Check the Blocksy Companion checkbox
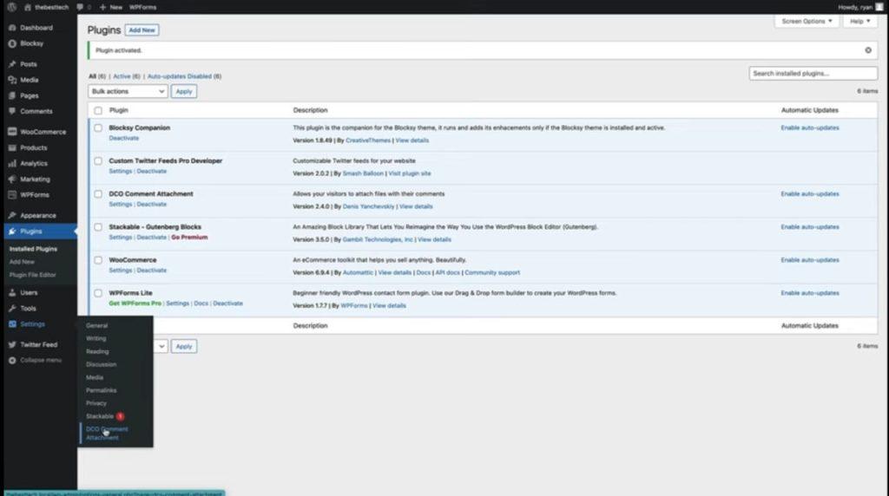This screenshot has height=496, width=889. click(x=98, y=128)
